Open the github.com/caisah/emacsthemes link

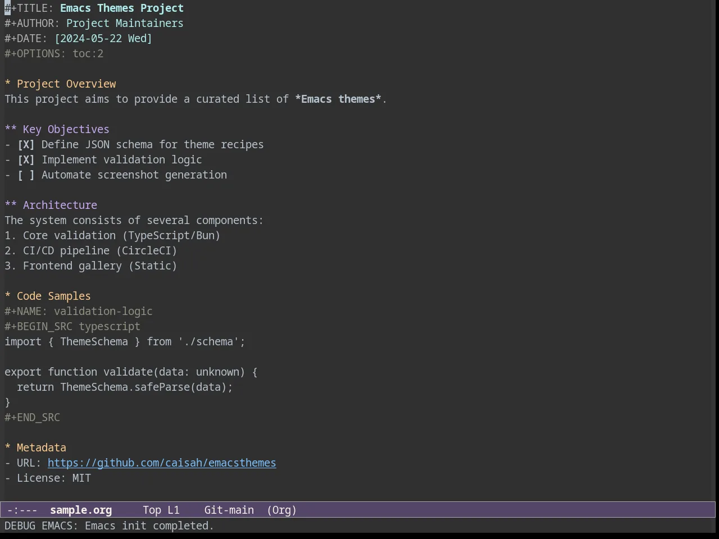(162, 463)
